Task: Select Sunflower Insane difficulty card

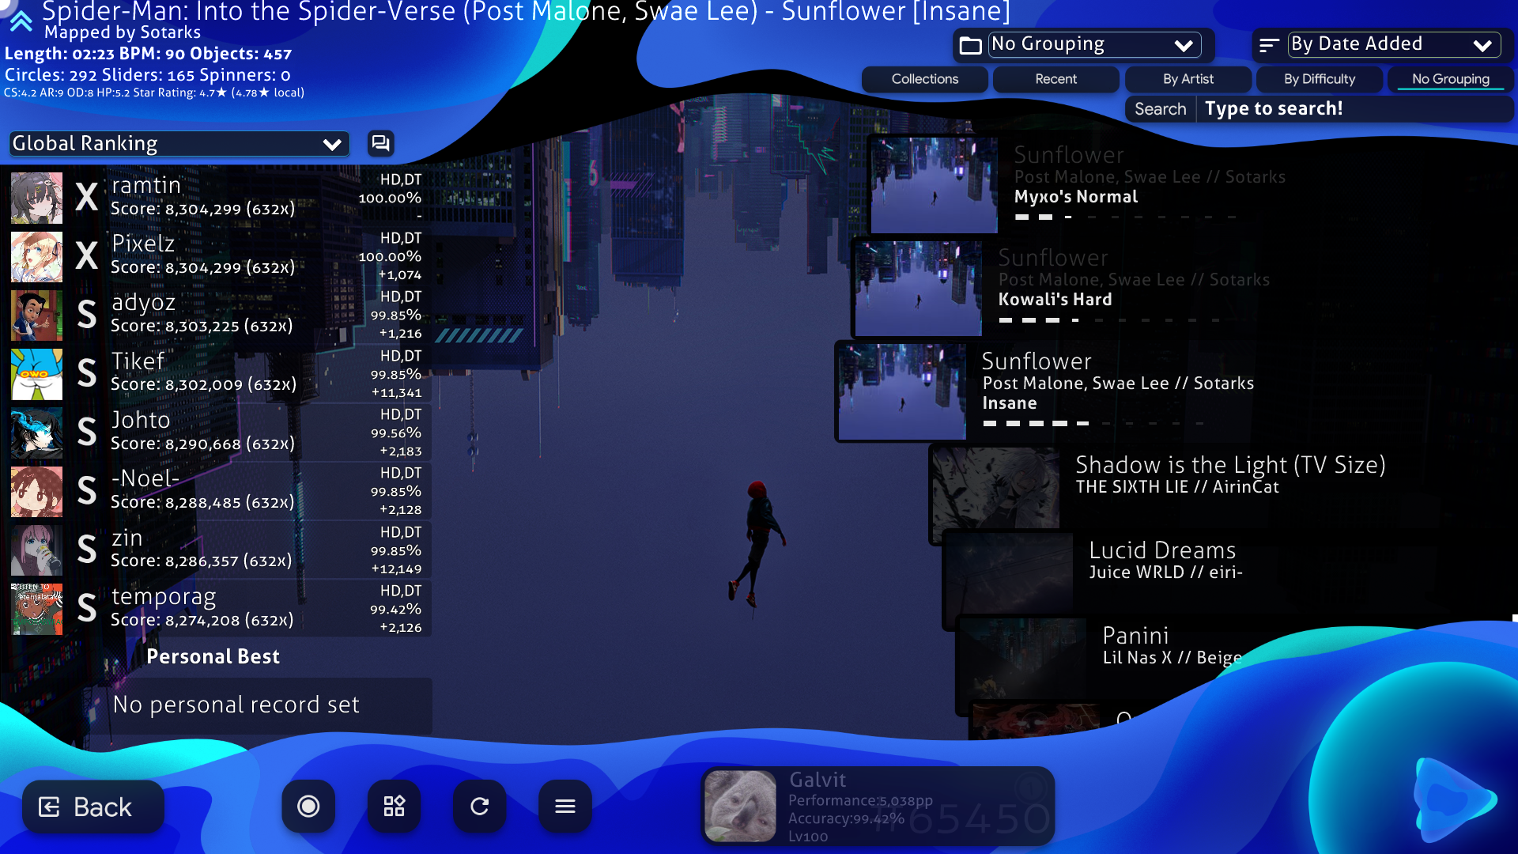Action: coord(1176,391)
